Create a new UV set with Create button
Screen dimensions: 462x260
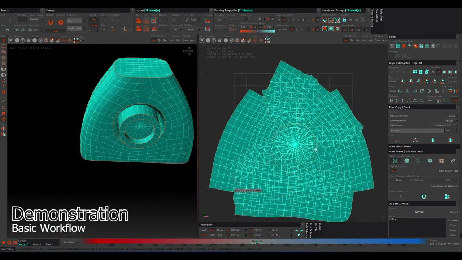[453, 230]
